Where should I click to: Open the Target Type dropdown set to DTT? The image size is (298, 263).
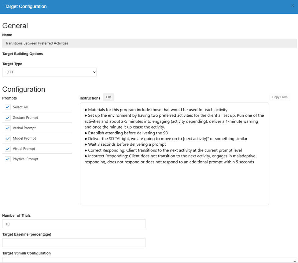(50, 72)
